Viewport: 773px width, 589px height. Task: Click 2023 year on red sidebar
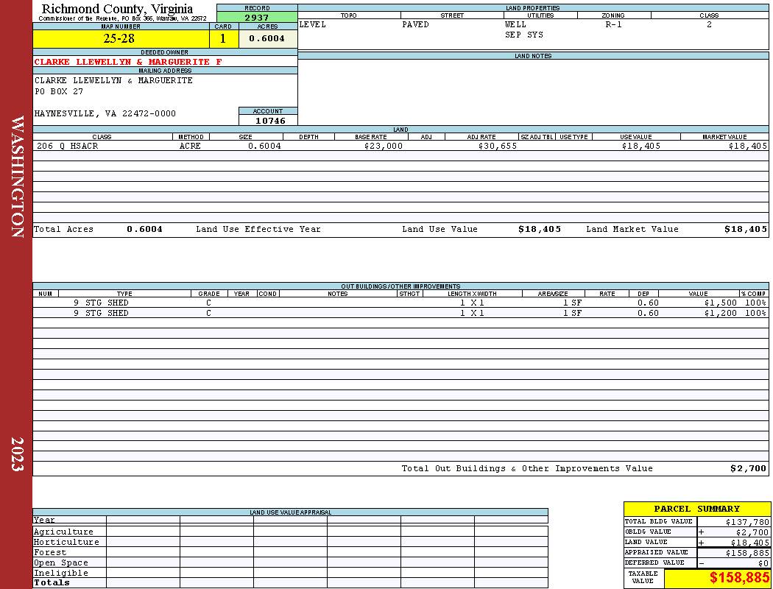[17, 454]
